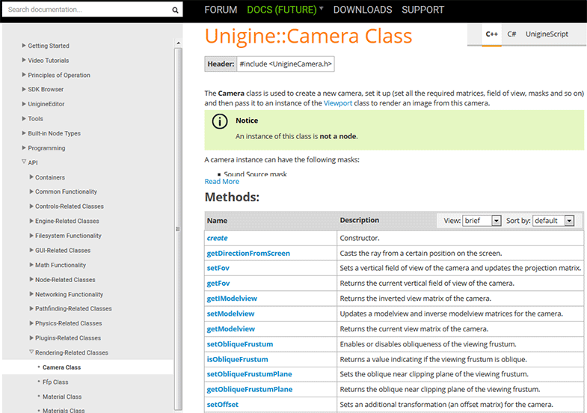
Task: Click the Notice info icon
Action: (220, 121)
